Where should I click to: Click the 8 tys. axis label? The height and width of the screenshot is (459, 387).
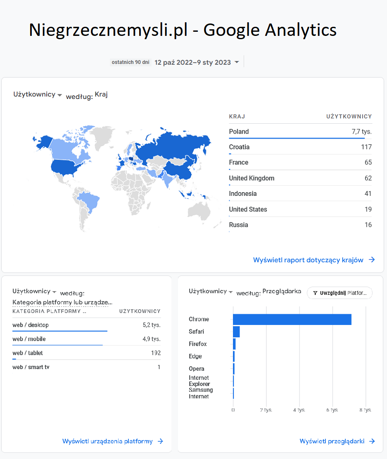[366, 410]
